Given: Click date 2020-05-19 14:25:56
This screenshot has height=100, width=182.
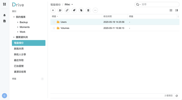Looking at the screenshot, I should click(114, 22).
